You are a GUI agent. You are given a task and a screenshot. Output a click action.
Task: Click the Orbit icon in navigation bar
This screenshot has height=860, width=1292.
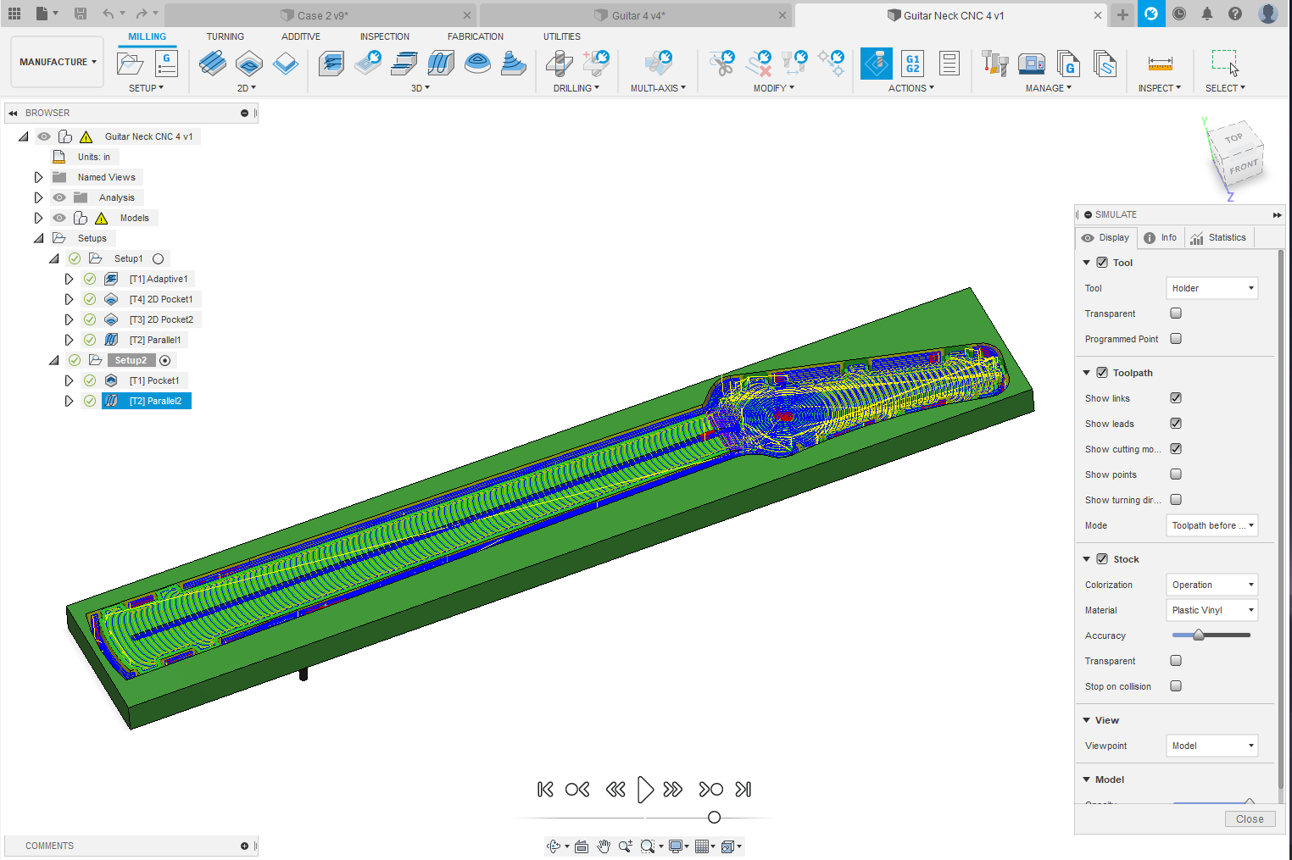(x=554, y=846)
